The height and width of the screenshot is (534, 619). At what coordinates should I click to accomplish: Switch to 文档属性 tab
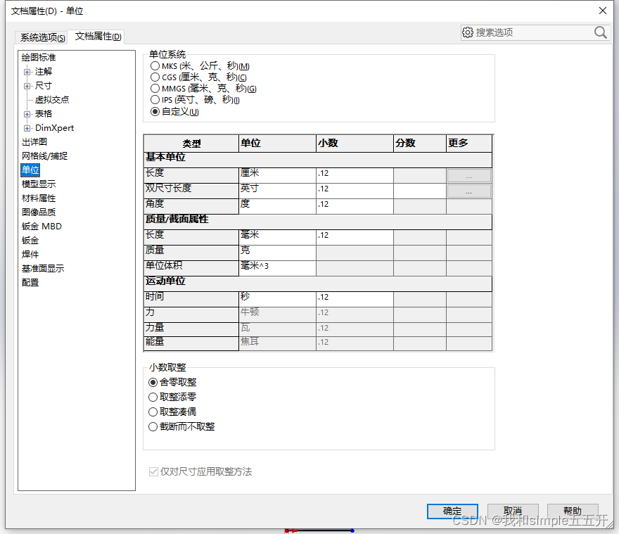98,37
